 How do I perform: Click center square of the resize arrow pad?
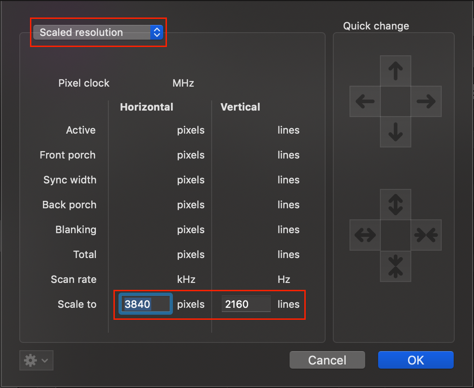[x=395, y=235]
